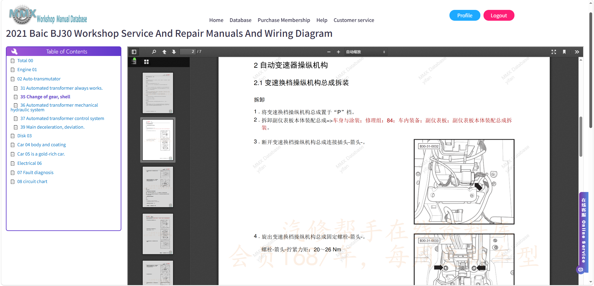The height and width of the screenshot is (286, 594).
Task: Click the document icon beside Electrical 06
Action: (x=13, y=164)
